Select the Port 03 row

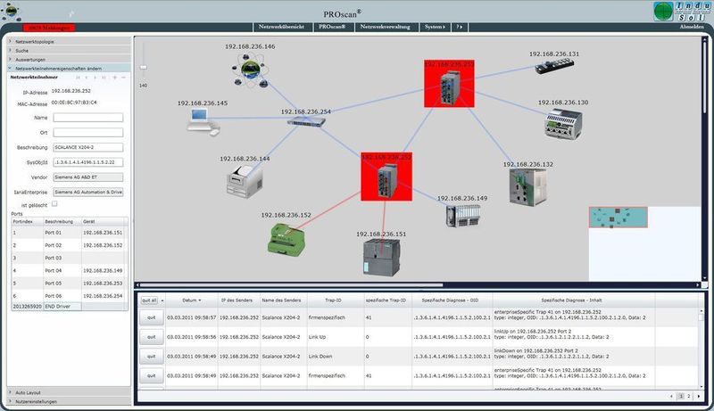(70, 258)
